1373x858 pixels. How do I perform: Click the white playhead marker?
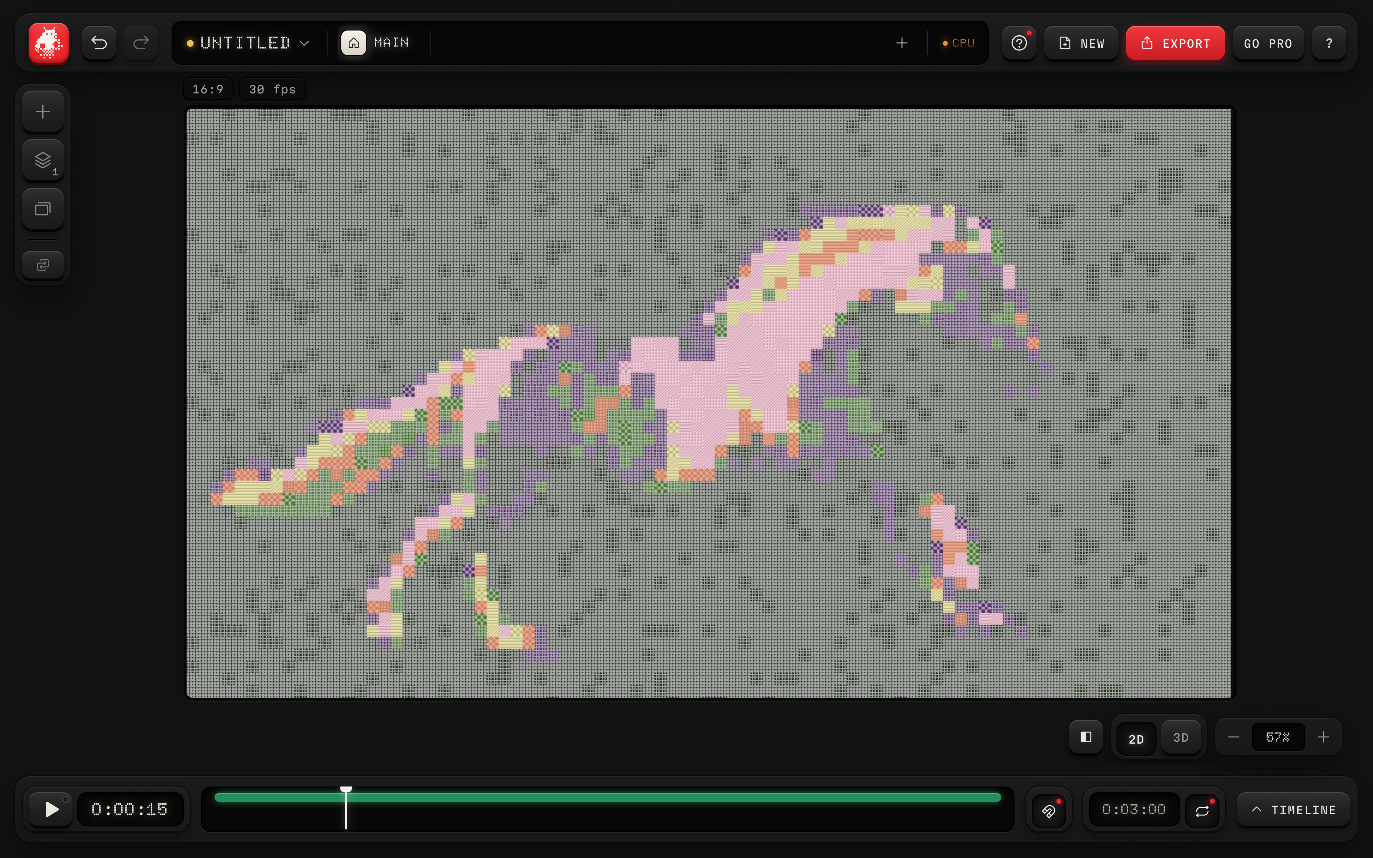coord(346,808)
